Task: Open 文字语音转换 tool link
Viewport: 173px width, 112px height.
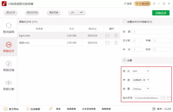Action: coord(89,109)
